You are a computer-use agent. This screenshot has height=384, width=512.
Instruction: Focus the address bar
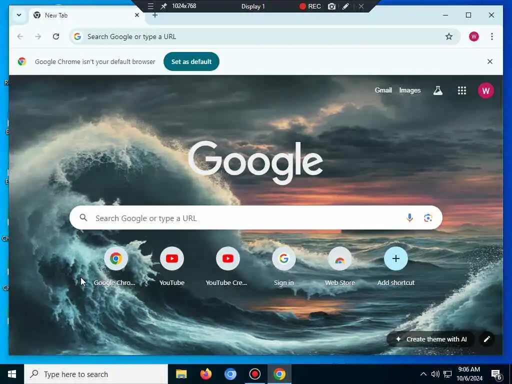pos(264,36)
